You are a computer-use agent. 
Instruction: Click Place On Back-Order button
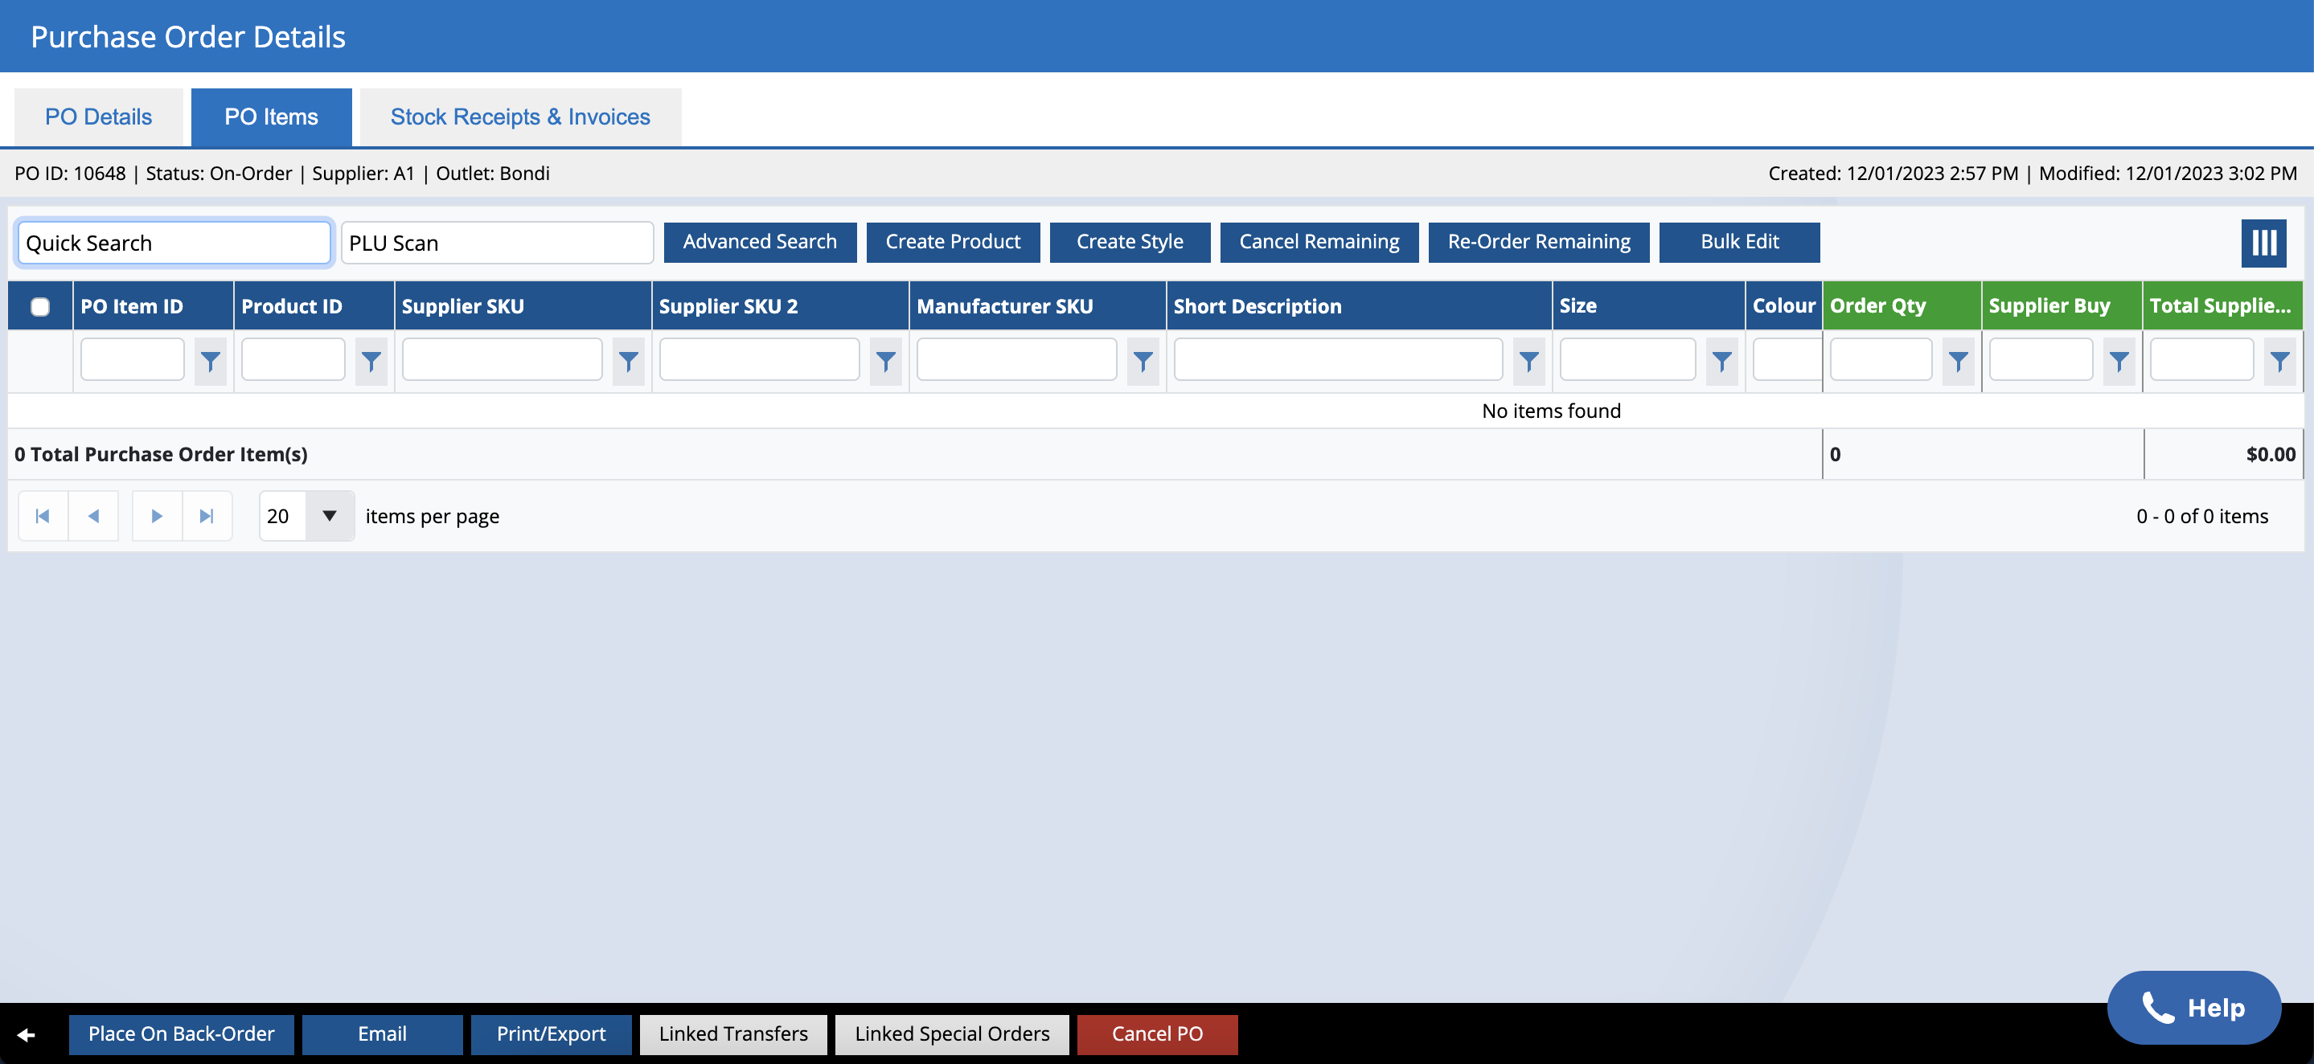[x=182, y=1033]
